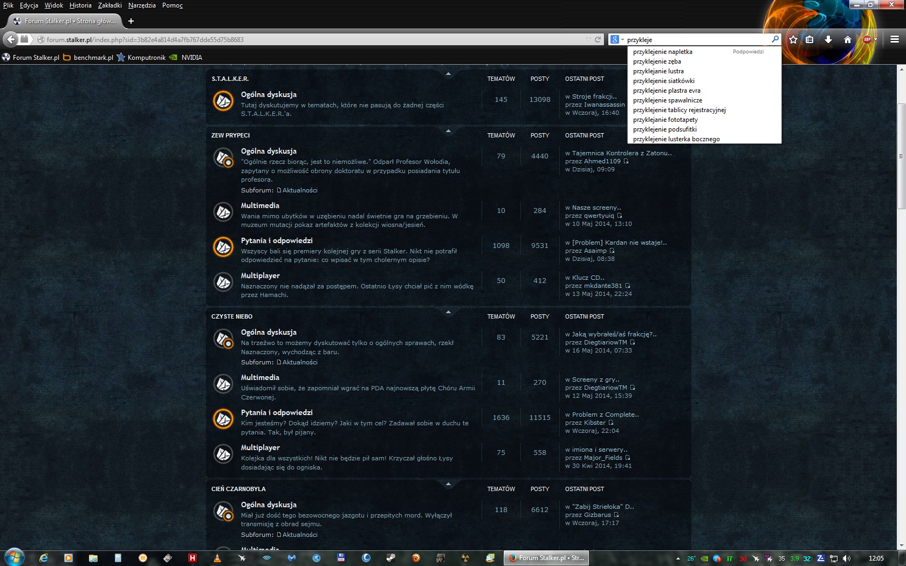Open the NVIDIA bookmark

[186, 57]
